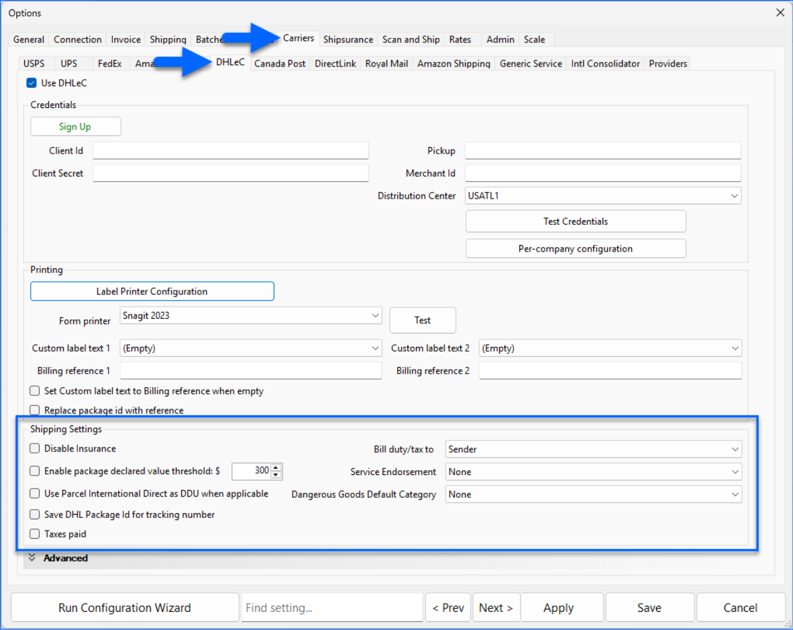Click the Test Credentials button
This screenshot has width=793, height=630.
(575, 221)
